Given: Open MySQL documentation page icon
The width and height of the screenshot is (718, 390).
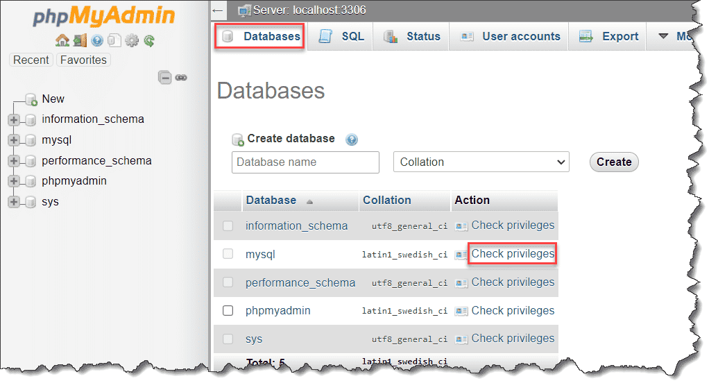Looking at the screenshot, I should point(114,41).
